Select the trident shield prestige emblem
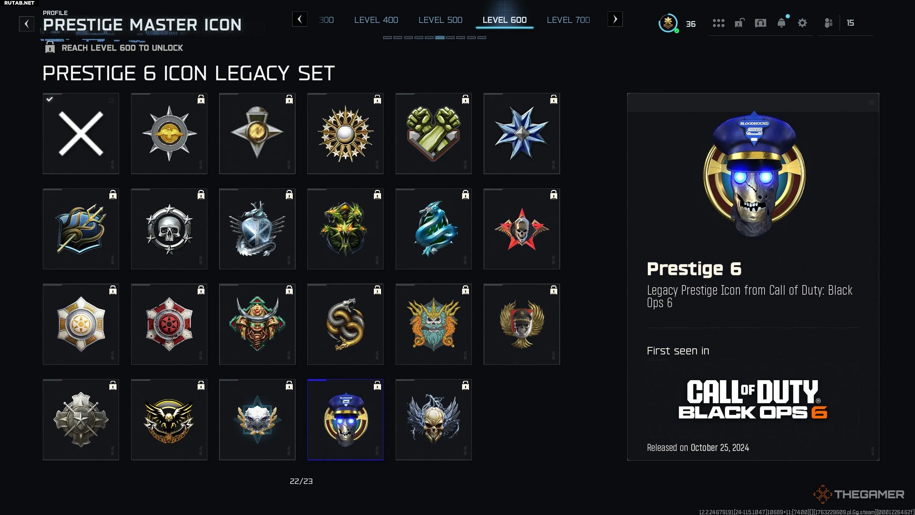 [81, 229]
